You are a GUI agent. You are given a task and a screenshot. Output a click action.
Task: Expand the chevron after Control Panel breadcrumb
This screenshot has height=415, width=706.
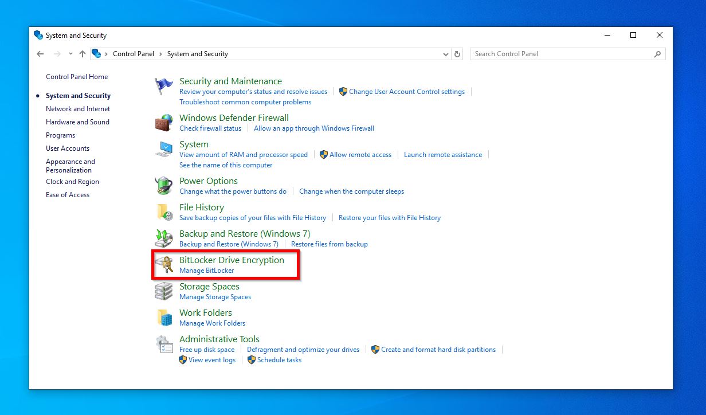161,54
